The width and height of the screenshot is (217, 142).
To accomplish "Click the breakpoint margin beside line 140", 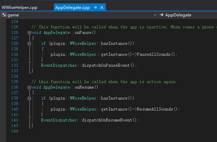I will click(x=3, y=109).
